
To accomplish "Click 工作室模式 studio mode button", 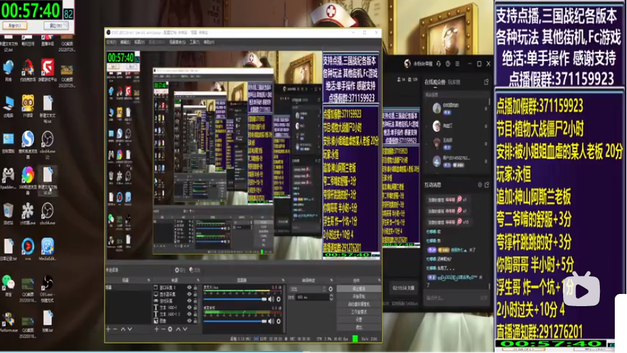I will [359, 312].
